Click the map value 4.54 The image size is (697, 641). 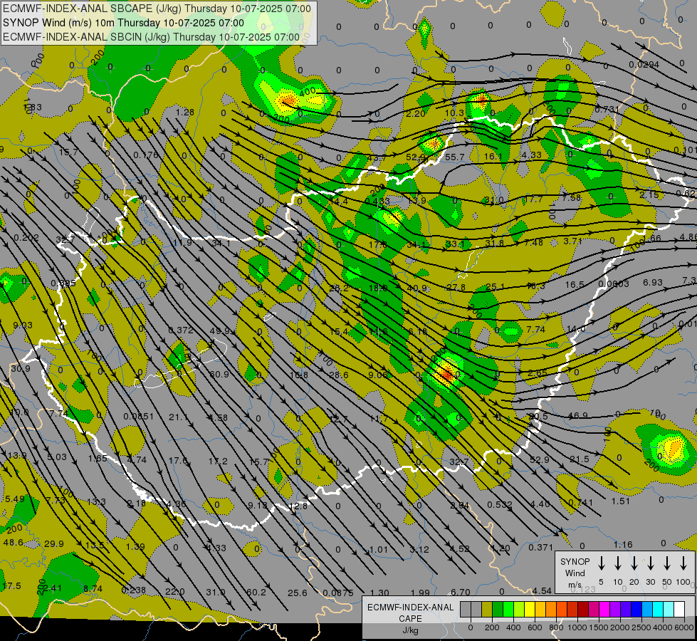coord(543,590)
